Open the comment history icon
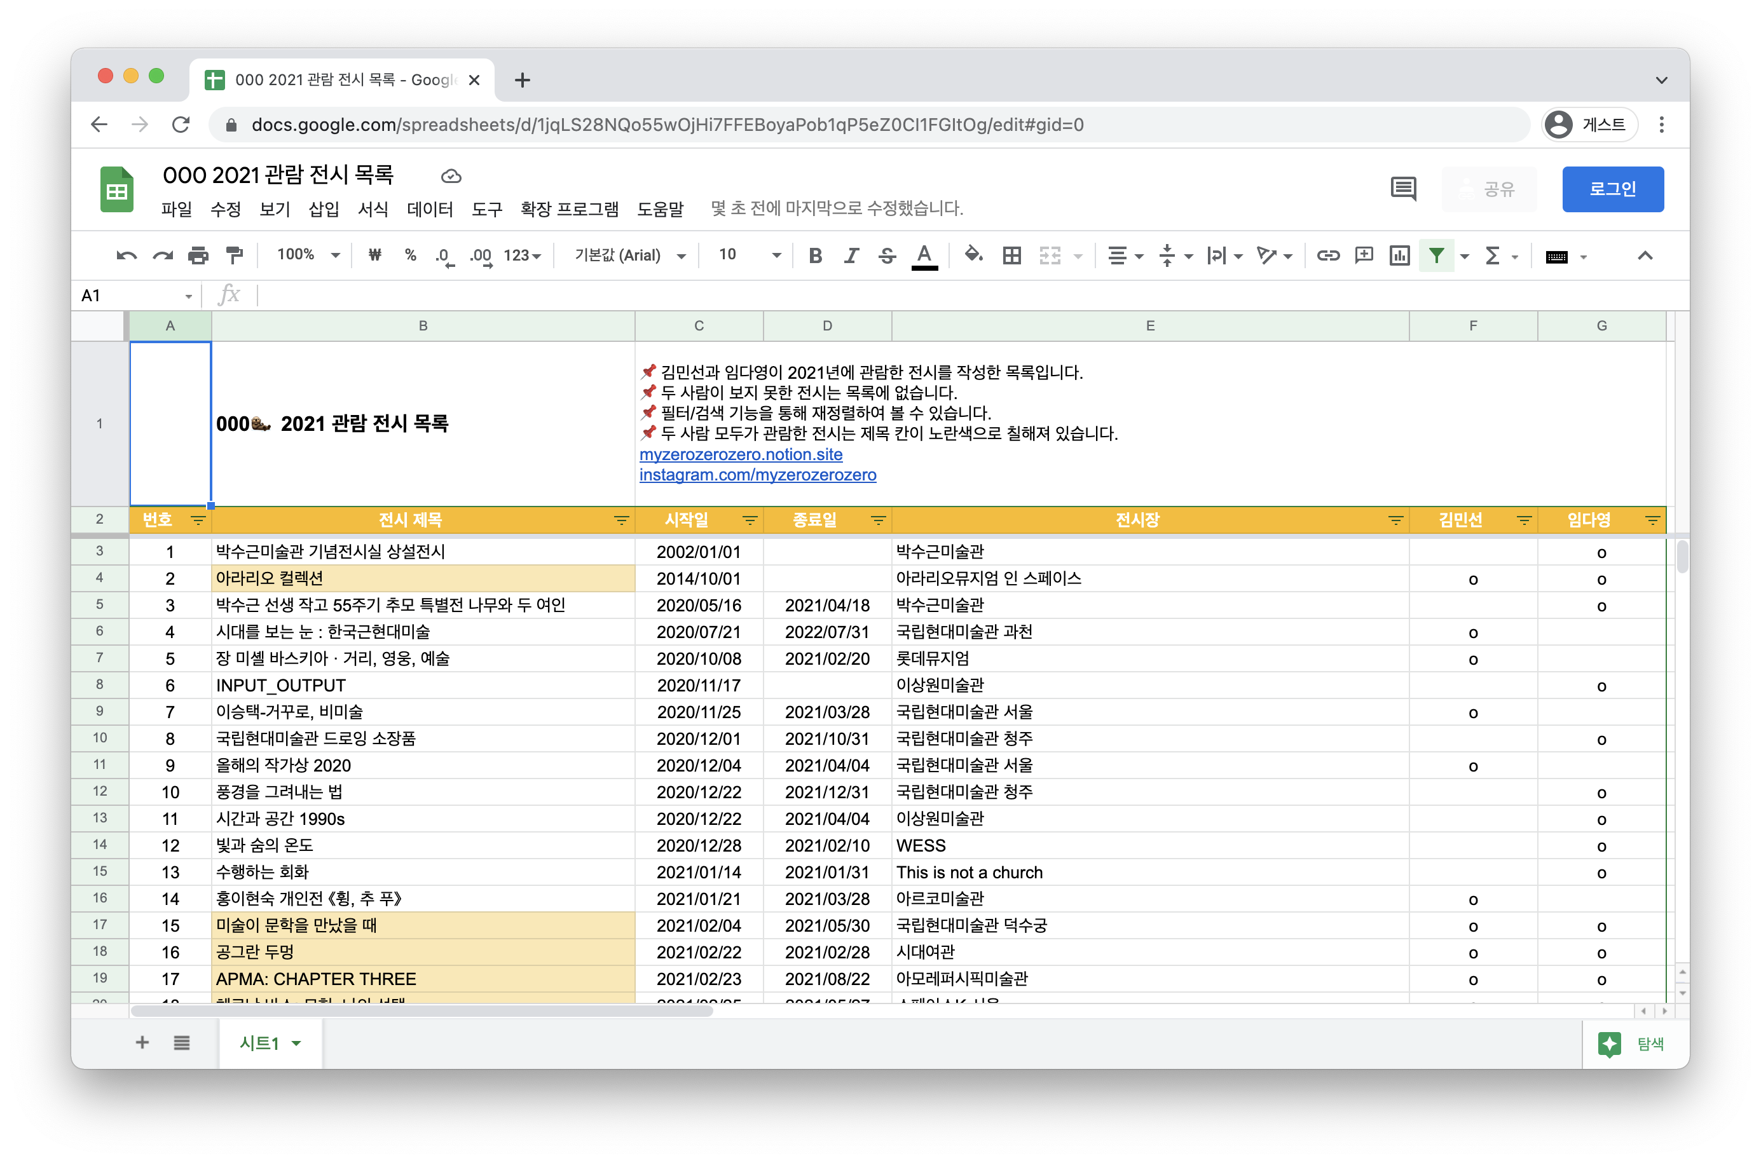The height and width of the screenshot is (1163, 1761). [x=1402, y=189]
